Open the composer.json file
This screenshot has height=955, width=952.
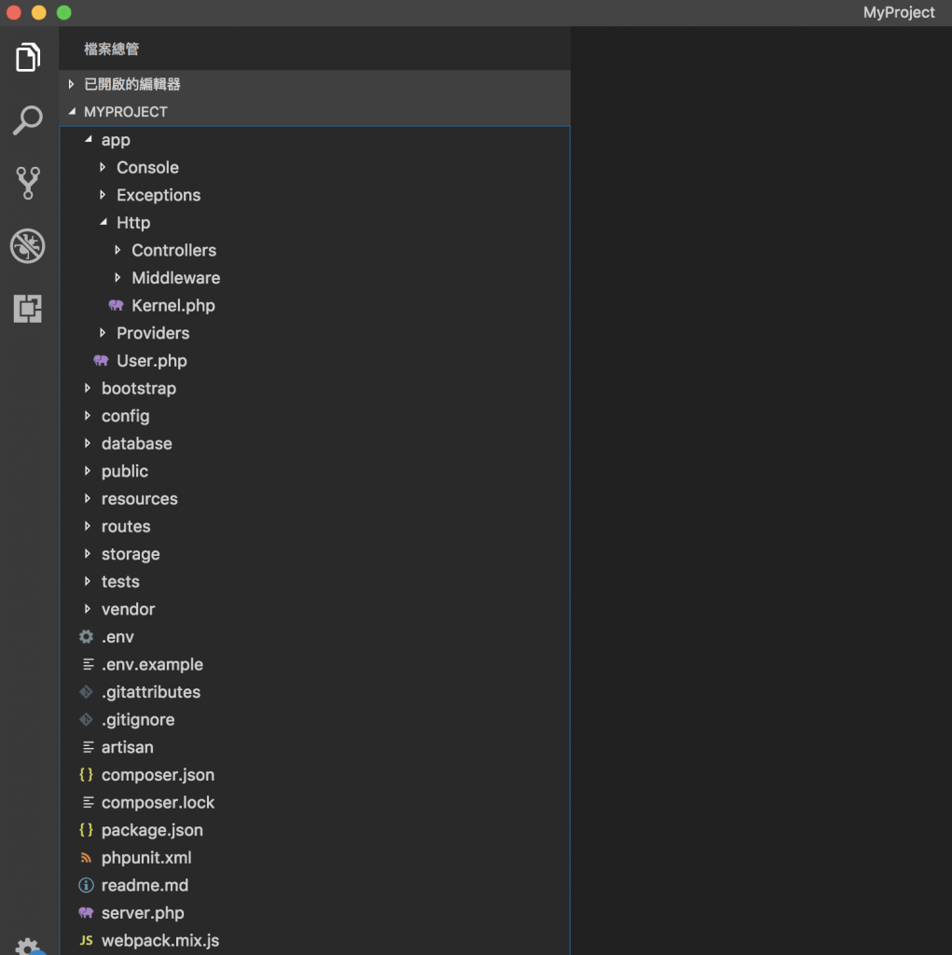(158, 775)
